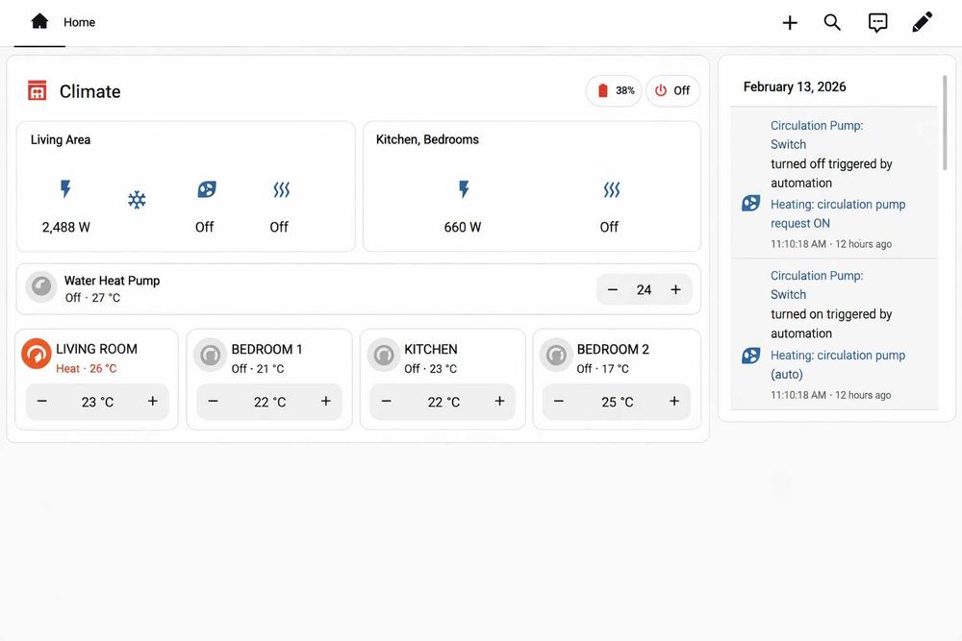This screenshot has height=641, width=962.
Task: Click pump icon beside (auto) entry
Action: (751, 356)
